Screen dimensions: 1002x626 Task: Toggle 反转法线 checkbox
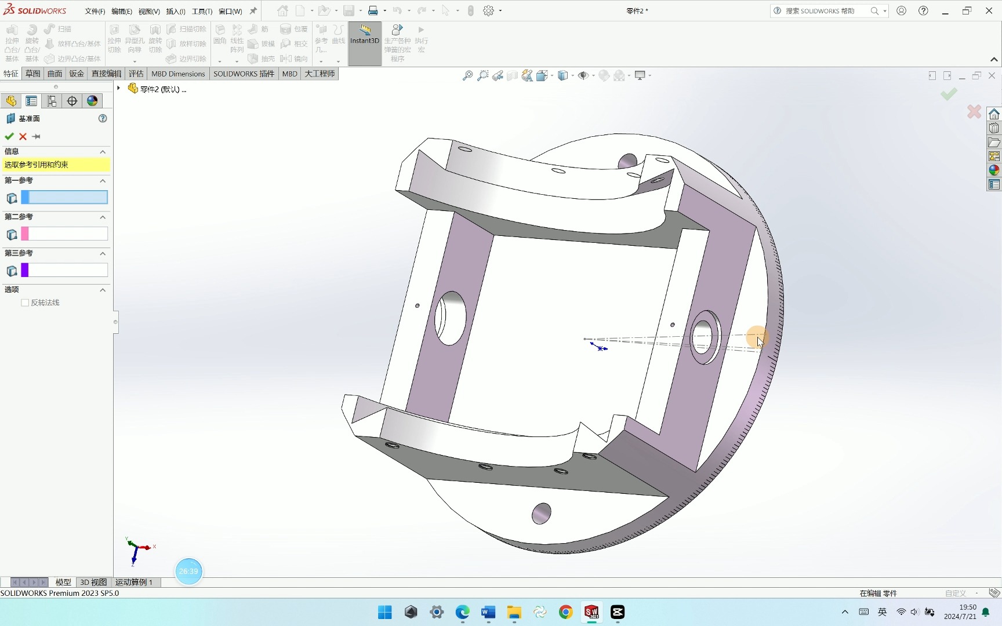coord(25,303)
